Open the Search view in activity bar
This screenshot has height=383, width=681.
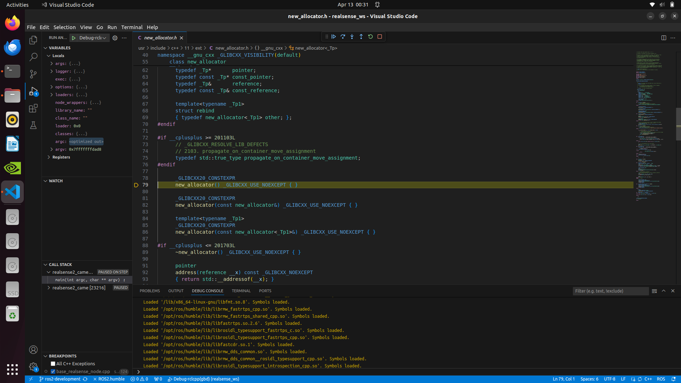33,57
